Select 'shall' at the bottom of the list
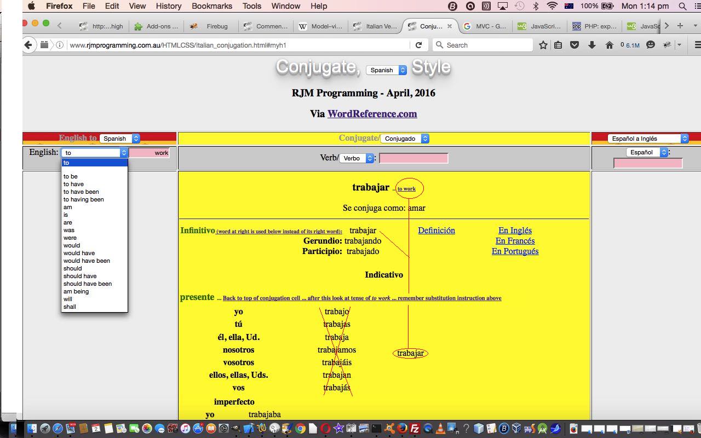Viewport: 701px width, 438px height. click(94, 307)
